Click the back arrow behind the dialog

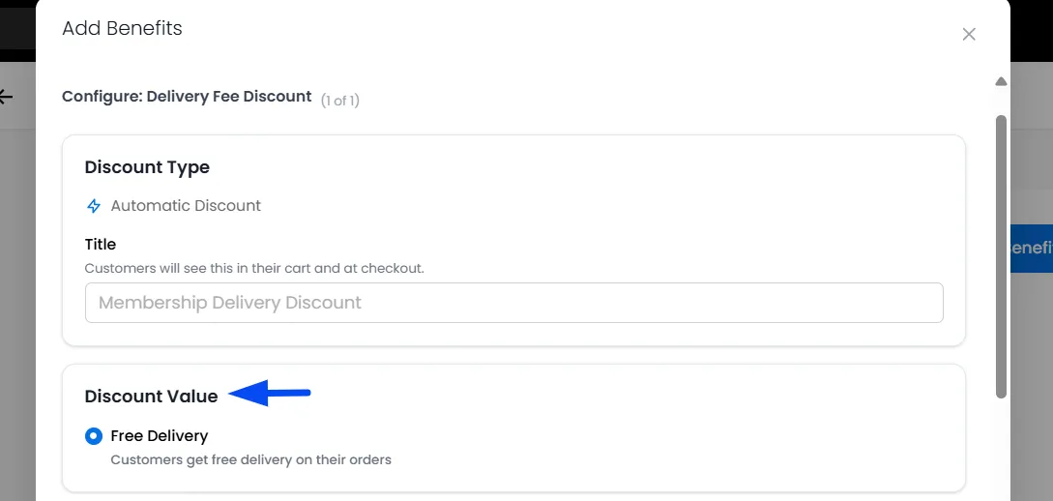[x=6, y=97]
